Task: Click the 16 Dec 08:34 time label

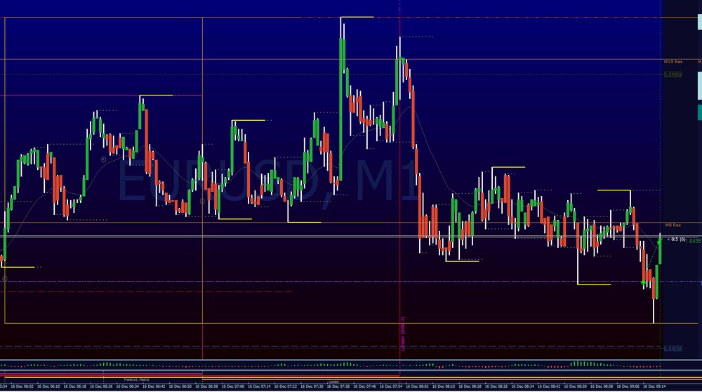Action: coord(522,386)
